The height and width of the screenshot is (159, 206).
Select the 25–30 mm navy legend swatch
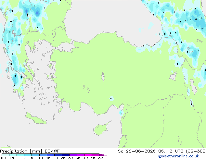[x=66, y=155]
